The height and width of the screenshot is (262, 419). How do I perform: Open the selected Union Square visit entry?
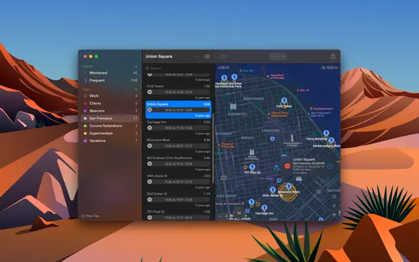179,109
